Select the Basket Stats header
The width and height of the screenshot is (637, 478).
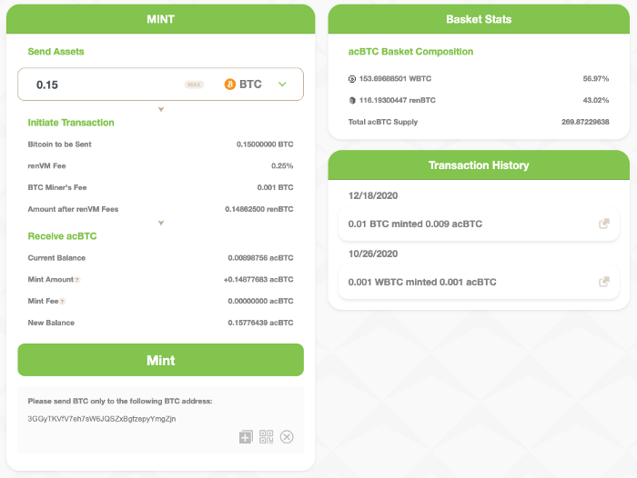point(479,19)
